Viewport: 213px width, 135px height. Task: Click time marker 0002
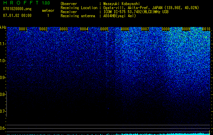[x=43, y=29]
